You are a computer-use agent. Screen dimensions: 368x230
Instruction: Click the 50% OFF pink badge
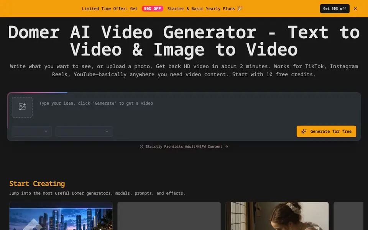(x=152, y=9)
